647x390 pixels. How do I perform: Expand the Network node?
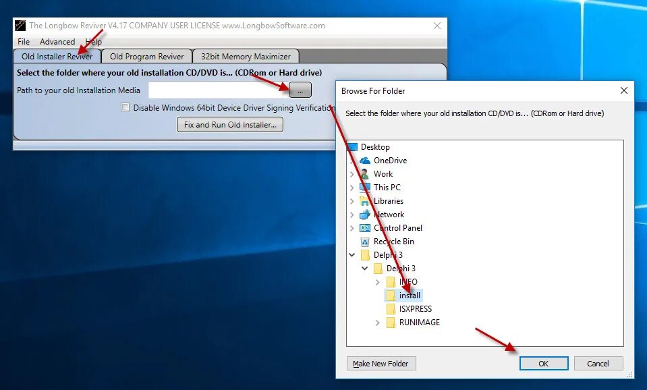[x=351, y=215]
